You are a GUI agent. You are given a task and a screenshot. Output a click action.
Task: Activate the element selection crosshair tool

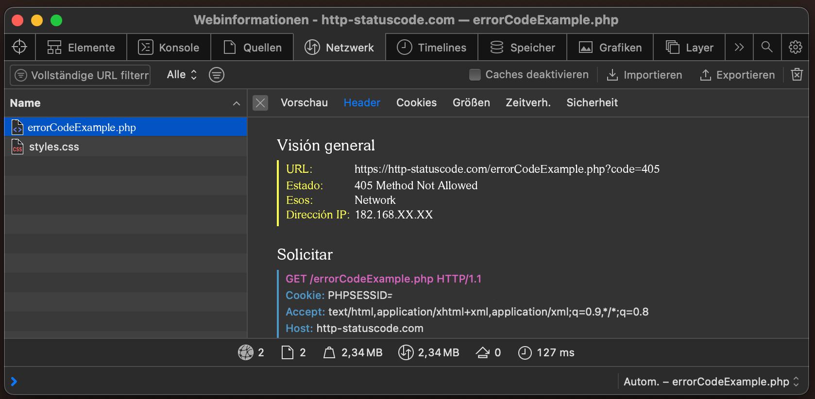[19, 47]
